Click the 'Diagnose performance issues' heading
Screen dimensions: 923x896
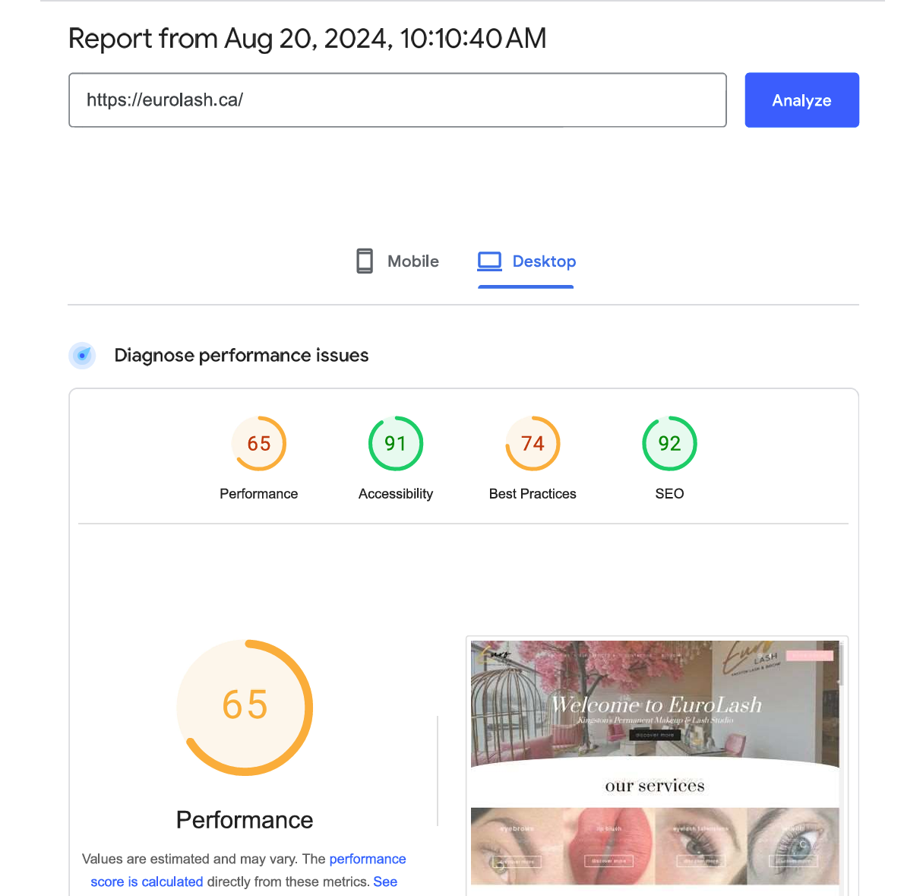[242, 356]
